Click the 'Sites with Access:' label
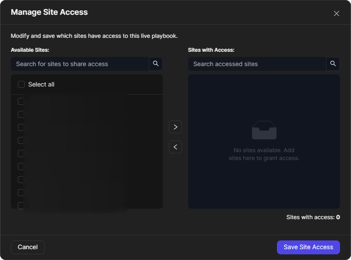Viewport: 351px width, 260px height. 211,50
